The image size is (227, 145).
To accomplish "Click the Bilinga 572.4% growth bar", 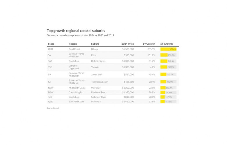I will (x=169, y=49).
